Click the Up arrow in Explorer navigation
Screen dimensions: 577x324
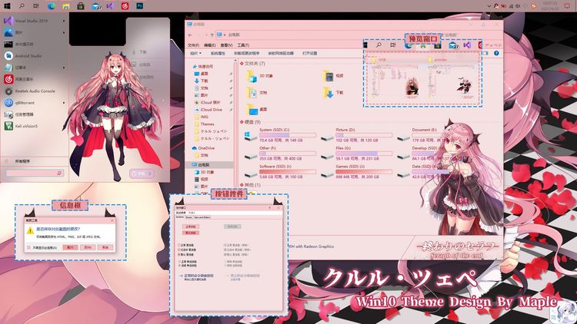coord(212,35)
